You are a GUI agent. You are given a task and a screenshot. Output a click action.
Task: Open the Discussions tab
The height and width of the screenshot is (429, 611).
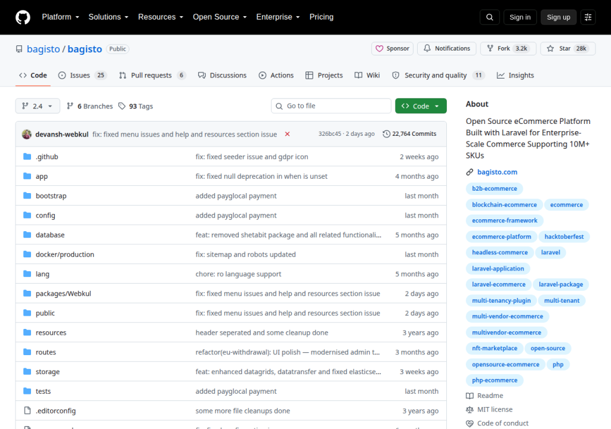click(222, 76)
